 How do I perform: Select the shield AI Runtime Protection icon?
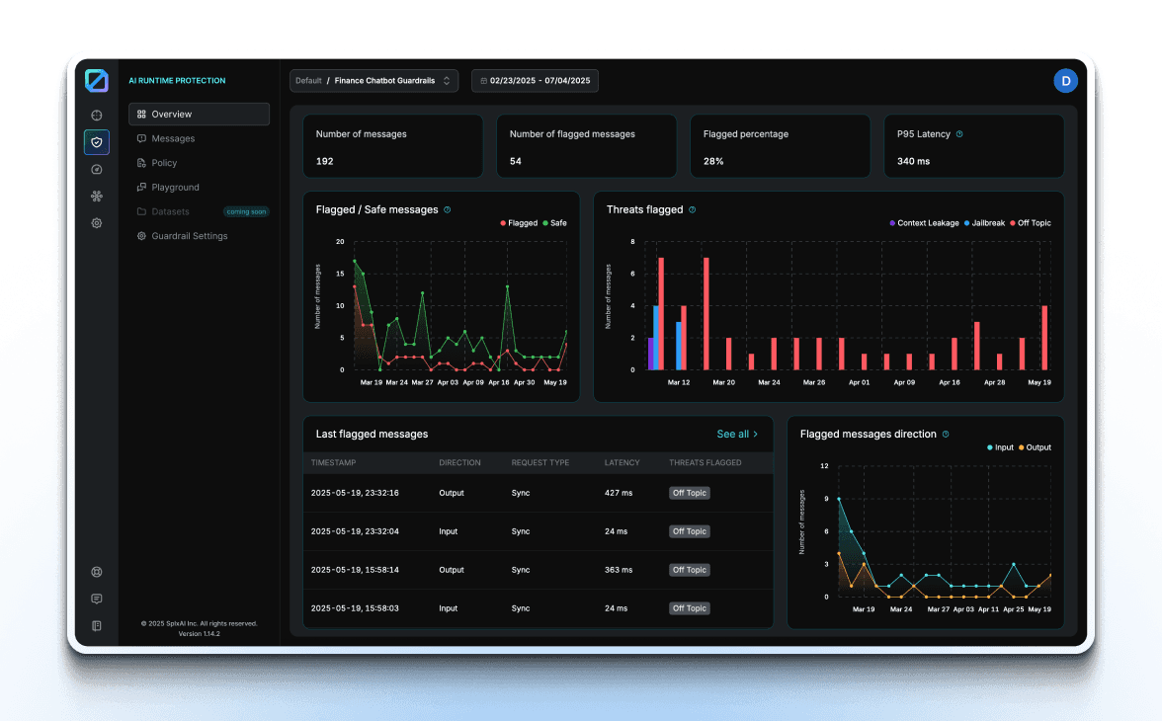[97, 142]
